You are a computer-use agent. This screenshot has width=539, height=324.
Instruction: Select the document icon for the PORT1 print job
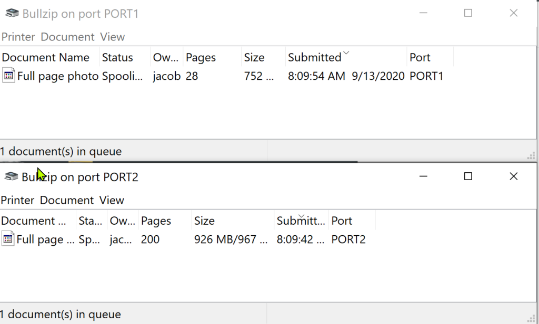[8, 76]
